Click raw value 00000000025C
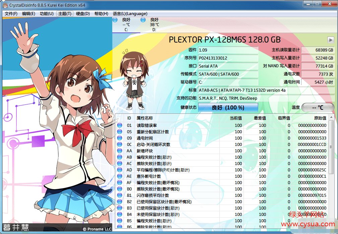 point(312,170)
